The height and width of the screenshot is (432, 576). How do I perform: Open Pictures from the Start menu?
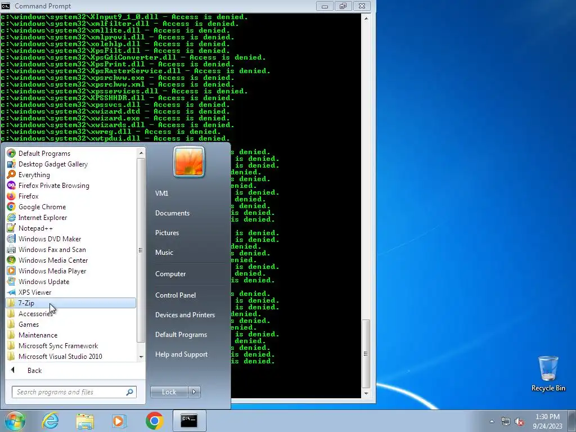pyautogui.click(x=166, y=233)
